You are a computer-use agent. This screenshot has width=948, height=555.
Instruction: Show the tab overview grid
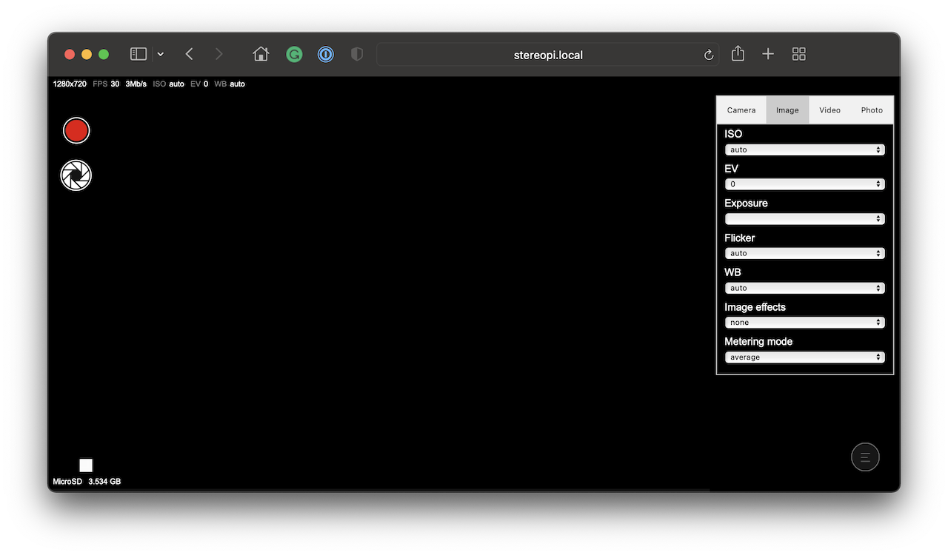pyautogui.click(x=798, y=54)
